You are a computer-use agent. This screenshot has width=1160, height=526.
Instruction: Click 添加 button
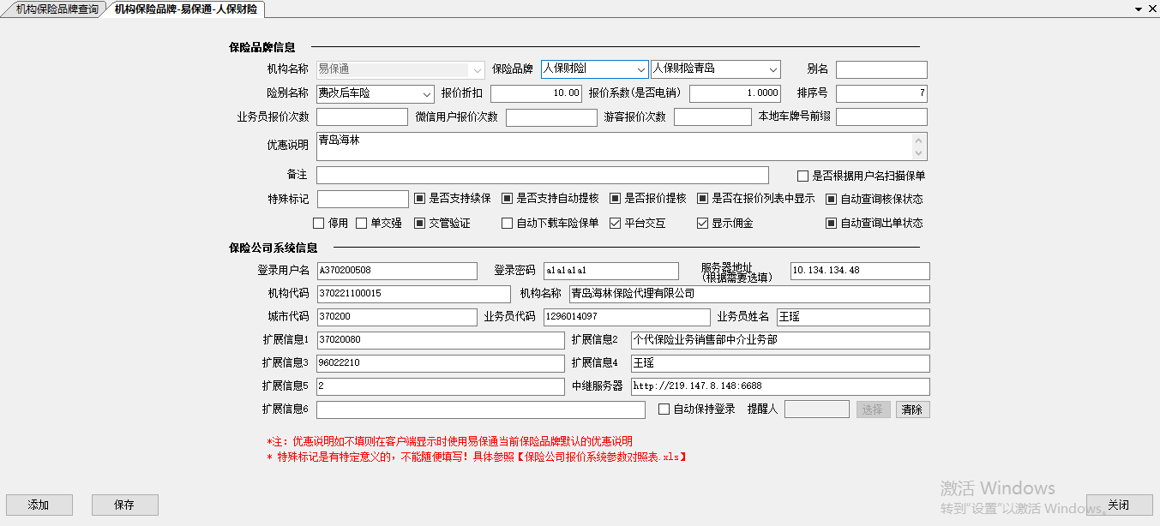pyautogui.click(x=39, y=505)
